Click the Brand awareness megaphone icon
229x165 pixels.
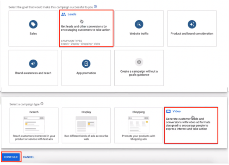click(33, 64)
